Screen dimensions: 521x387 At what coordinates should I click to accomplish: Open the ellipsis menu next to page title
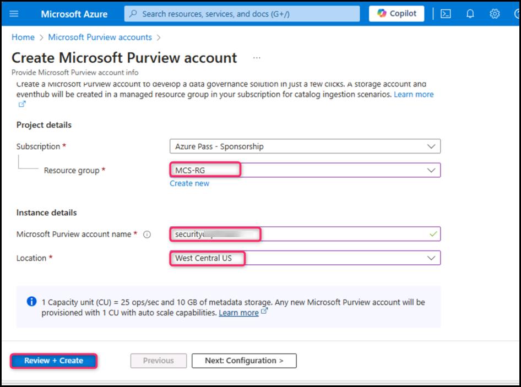coord(257,58)
